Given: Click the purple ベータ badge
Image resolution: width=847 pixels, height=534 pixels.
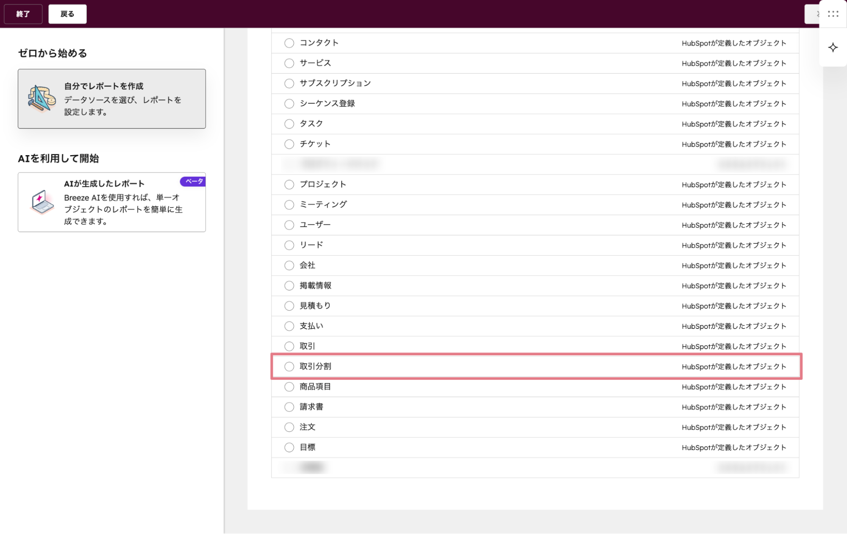Looking at the screenshot, I should click(193, 181).
